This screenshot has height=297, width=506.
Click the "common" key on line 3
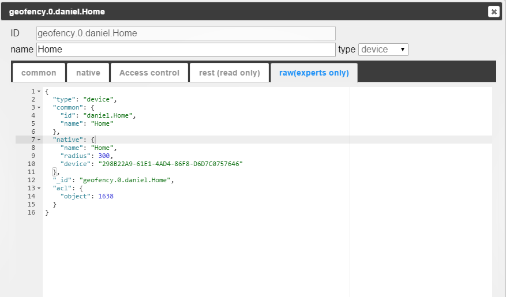(x=68, y=107)
